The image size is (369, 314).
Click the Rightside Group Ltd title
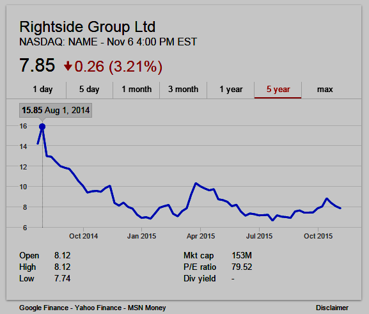(x=88, y=27)
